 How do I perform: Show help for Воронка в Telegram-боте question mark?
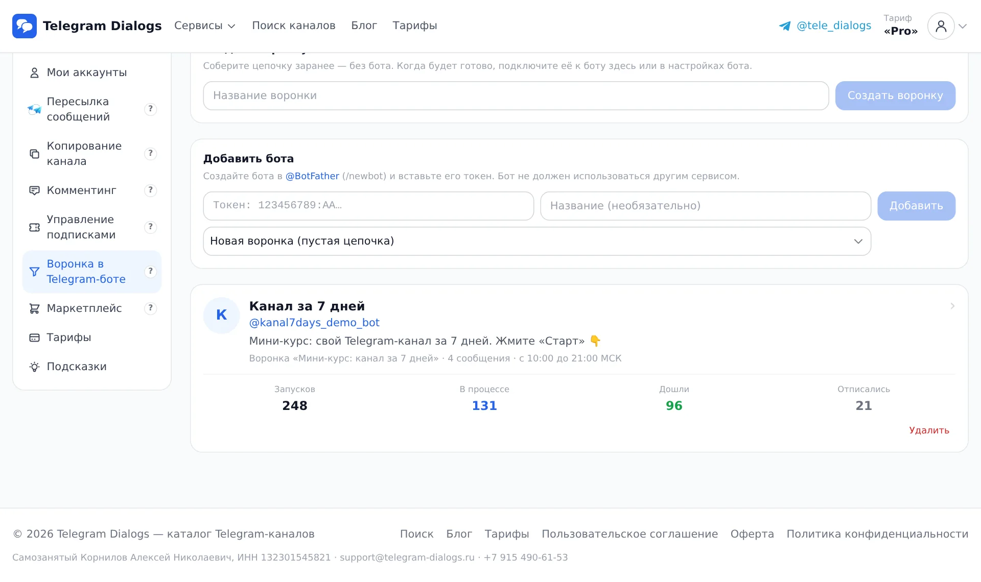click(x=150, y=271)
